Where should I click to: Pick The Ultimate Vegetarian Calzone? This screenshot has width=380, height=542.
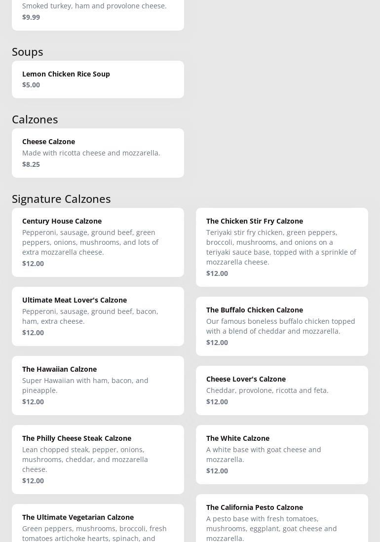(x=98, y=523)
